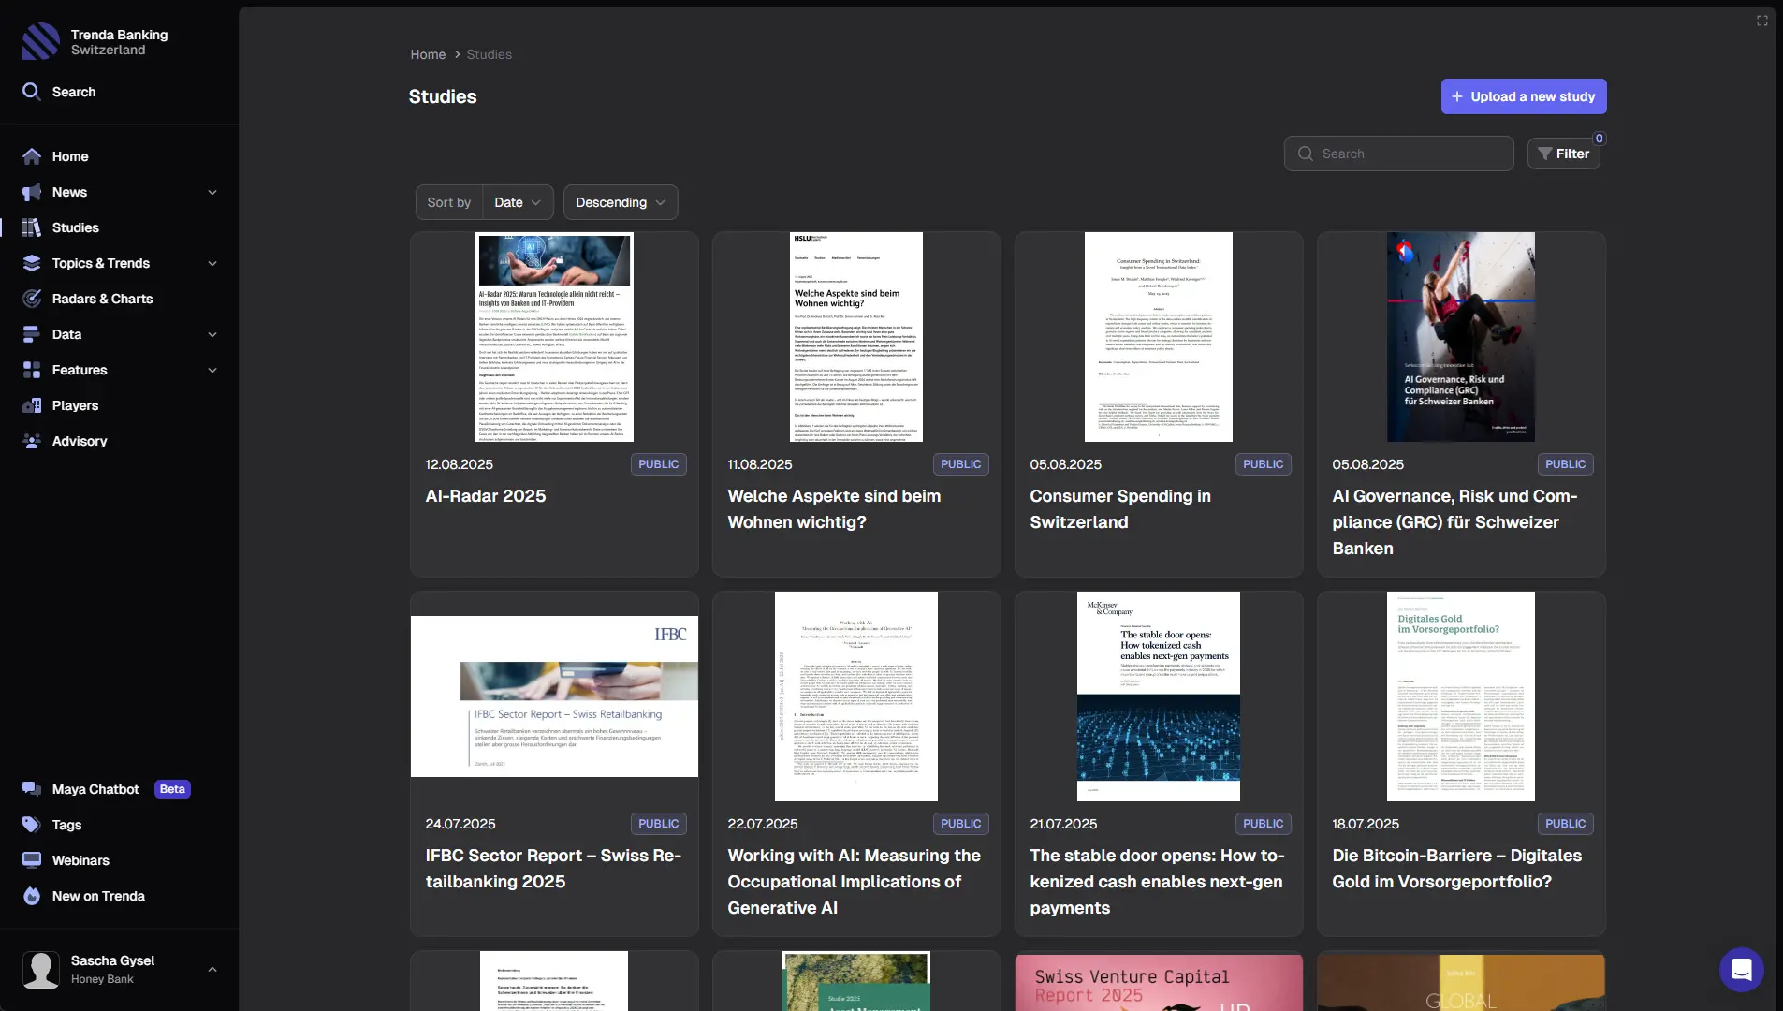Click the Home icon in the sidebar
1783x1011 pixels.
31,156
